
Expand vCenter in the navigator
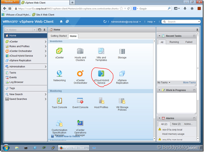45,42
